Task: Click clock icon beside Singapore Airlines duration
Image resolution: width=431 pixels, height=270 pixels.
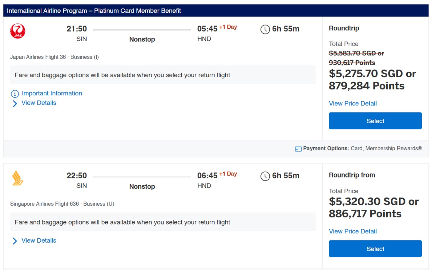Action: pos(265,176)
